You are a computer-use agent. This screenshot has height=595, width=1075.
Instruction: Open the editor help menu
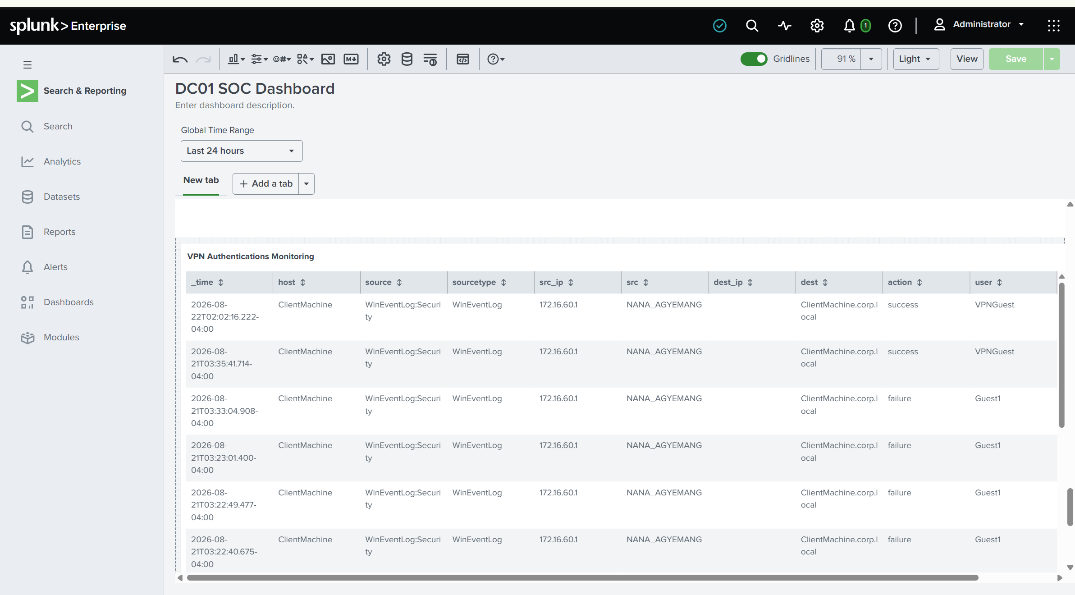point(496,59)
